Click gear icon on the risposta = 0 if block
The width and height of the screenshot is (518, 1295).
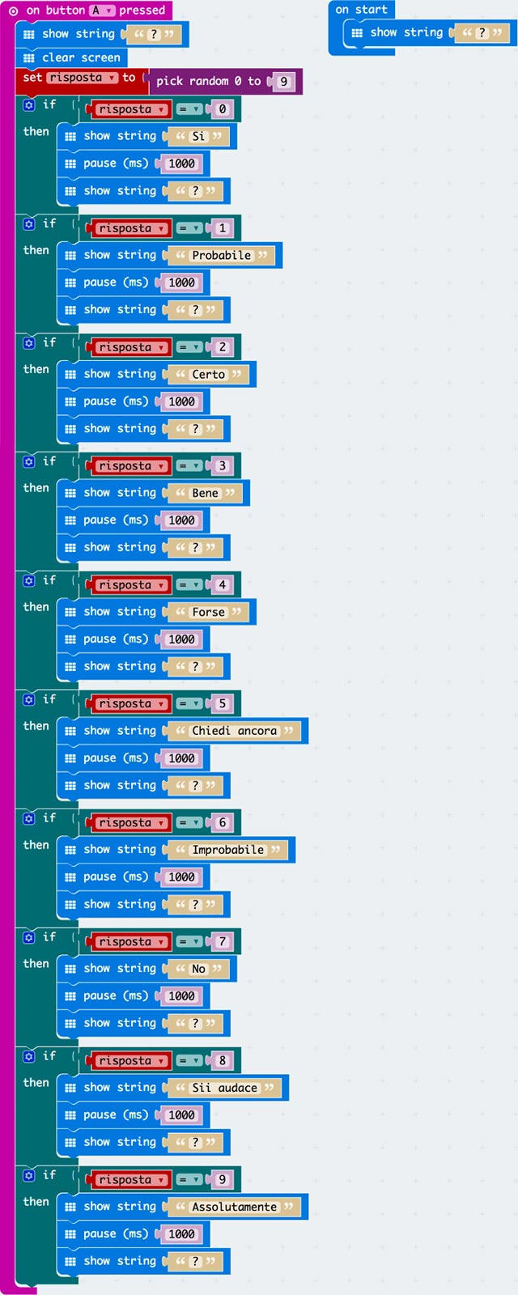29,105
